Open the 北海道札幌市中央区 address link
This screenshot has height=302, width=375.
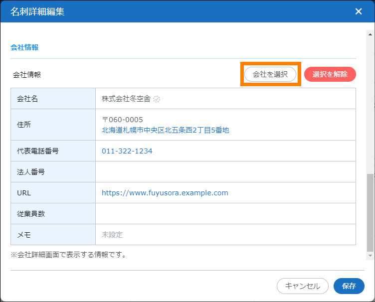[165, 130]
